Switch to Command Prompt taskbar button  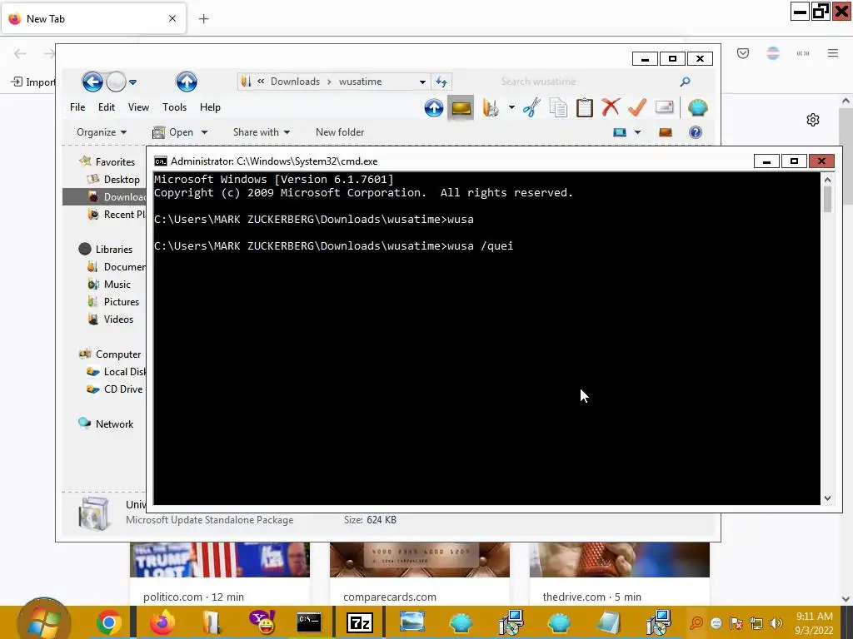[x=309, y=622]
